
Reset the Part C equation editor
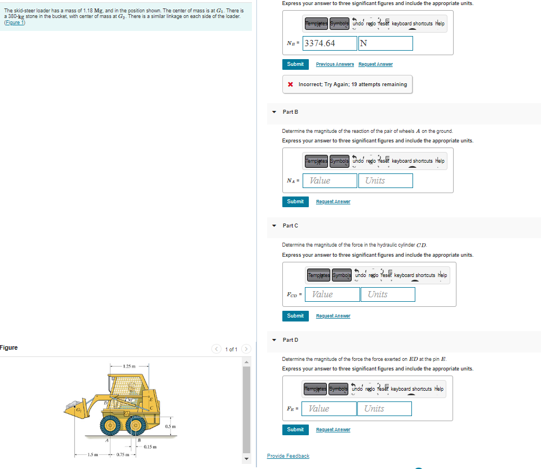click(385, 275)
